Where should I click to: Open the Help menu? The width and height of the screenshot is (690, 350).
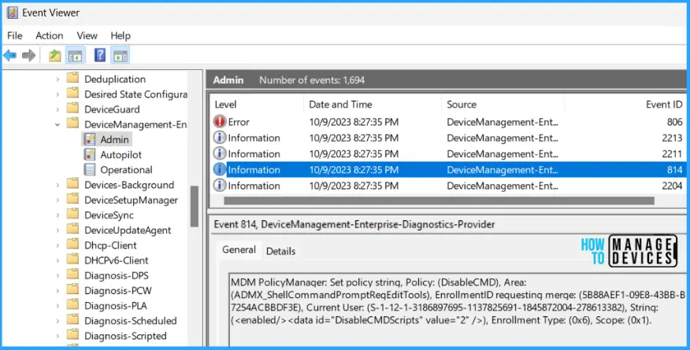[121, 35]
